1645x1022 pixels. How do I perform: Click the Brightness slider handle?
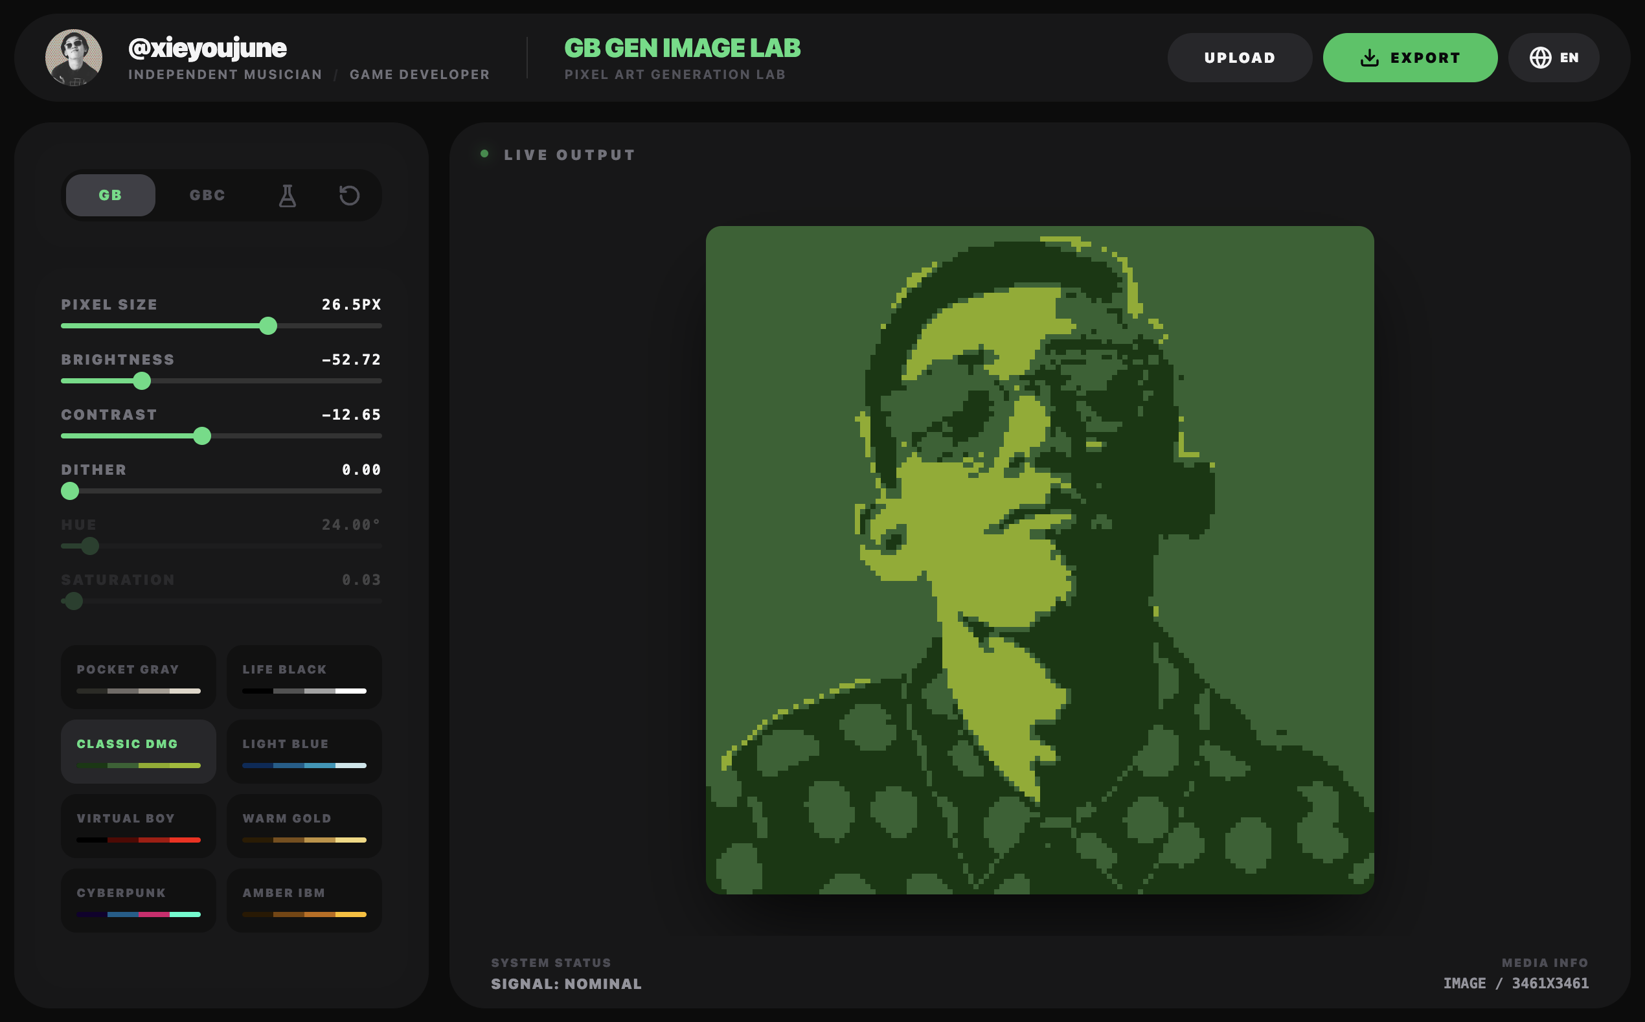tap(142, 381)
